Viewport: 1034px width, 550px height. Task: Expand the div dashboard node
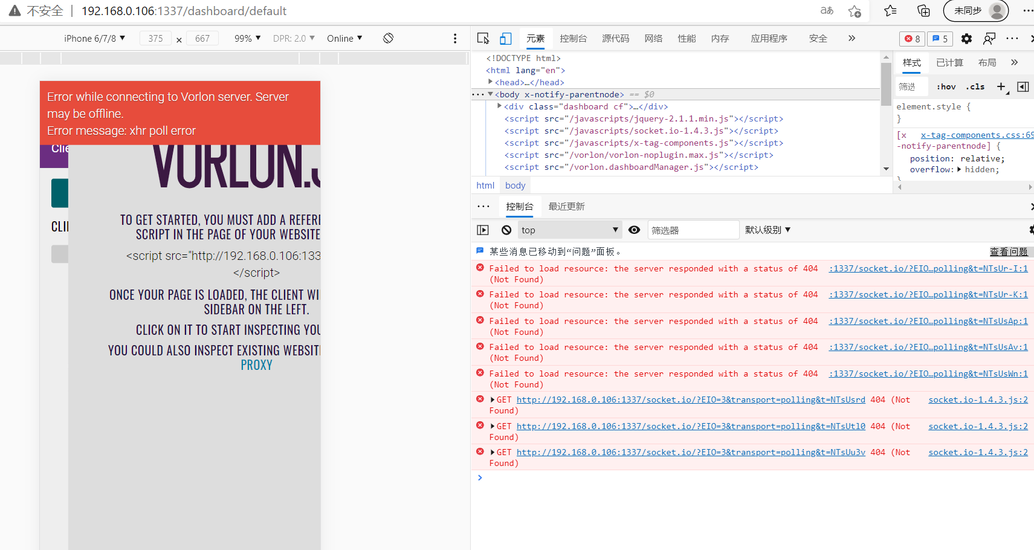pyautogui.click(x=500, y=106)
